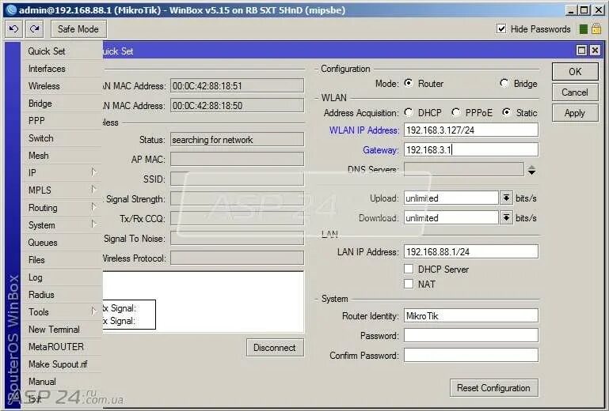The width and height of the screenshot is (609, 411).
Task: Choose Static address acquisition
Action: [507, 112]
